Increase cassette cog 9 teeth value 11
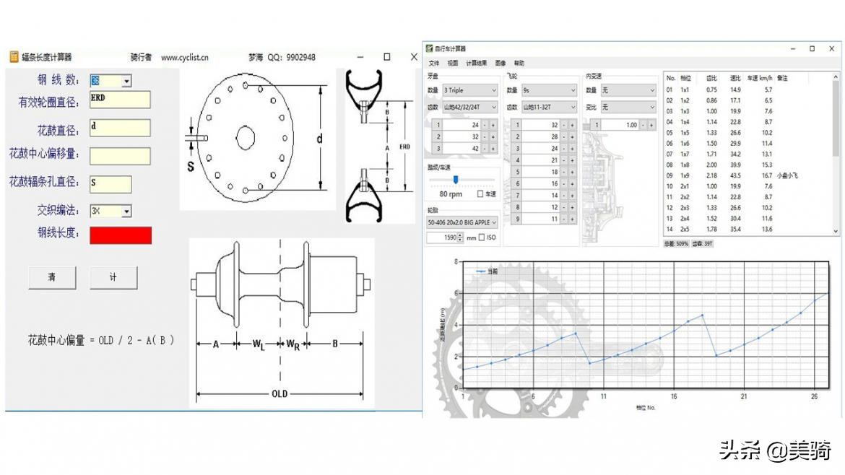 tap(572, 219)
